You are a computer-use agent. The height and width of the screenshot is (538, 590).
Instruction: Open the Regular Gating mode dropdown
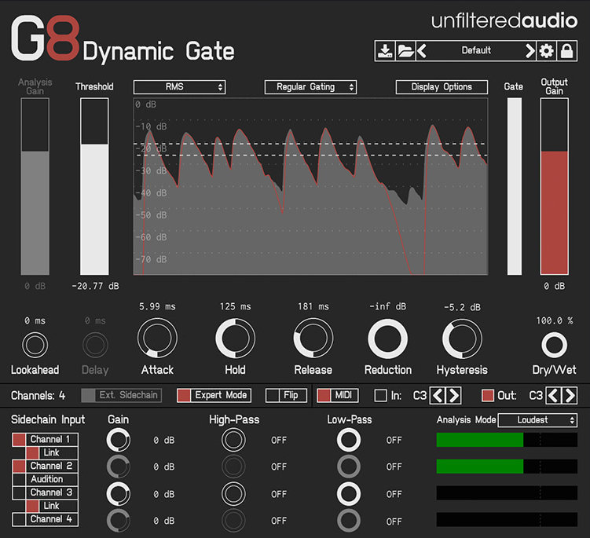pyautogui.click(x=310, y=87)
